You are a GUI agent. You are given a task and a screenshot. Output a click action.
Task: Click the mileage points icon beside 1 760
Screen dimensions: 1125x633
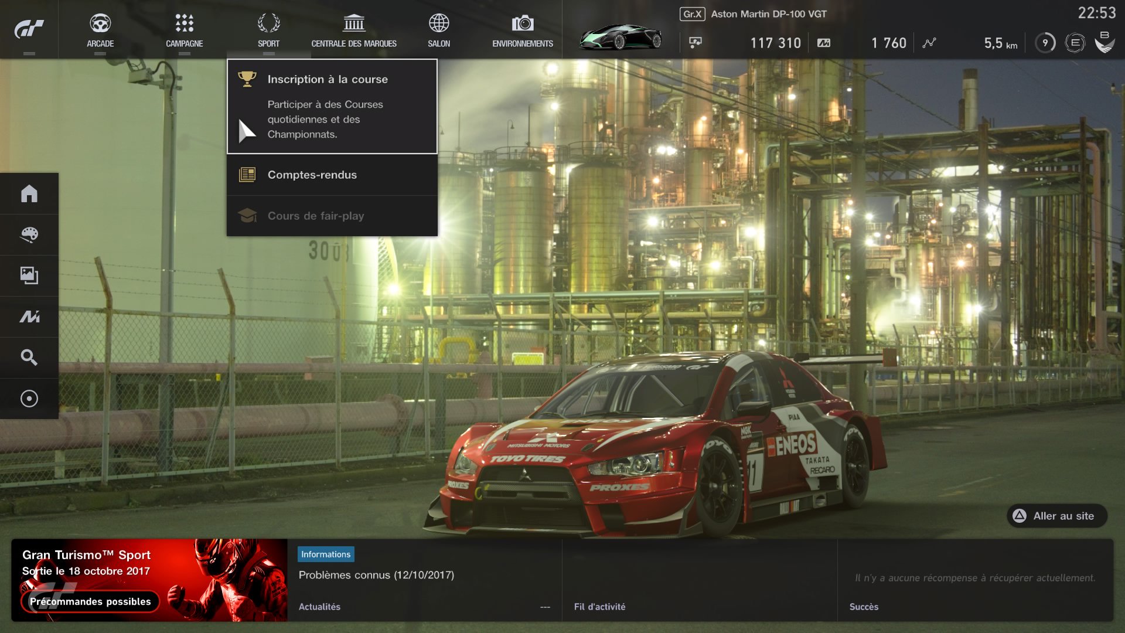point(824,43)
